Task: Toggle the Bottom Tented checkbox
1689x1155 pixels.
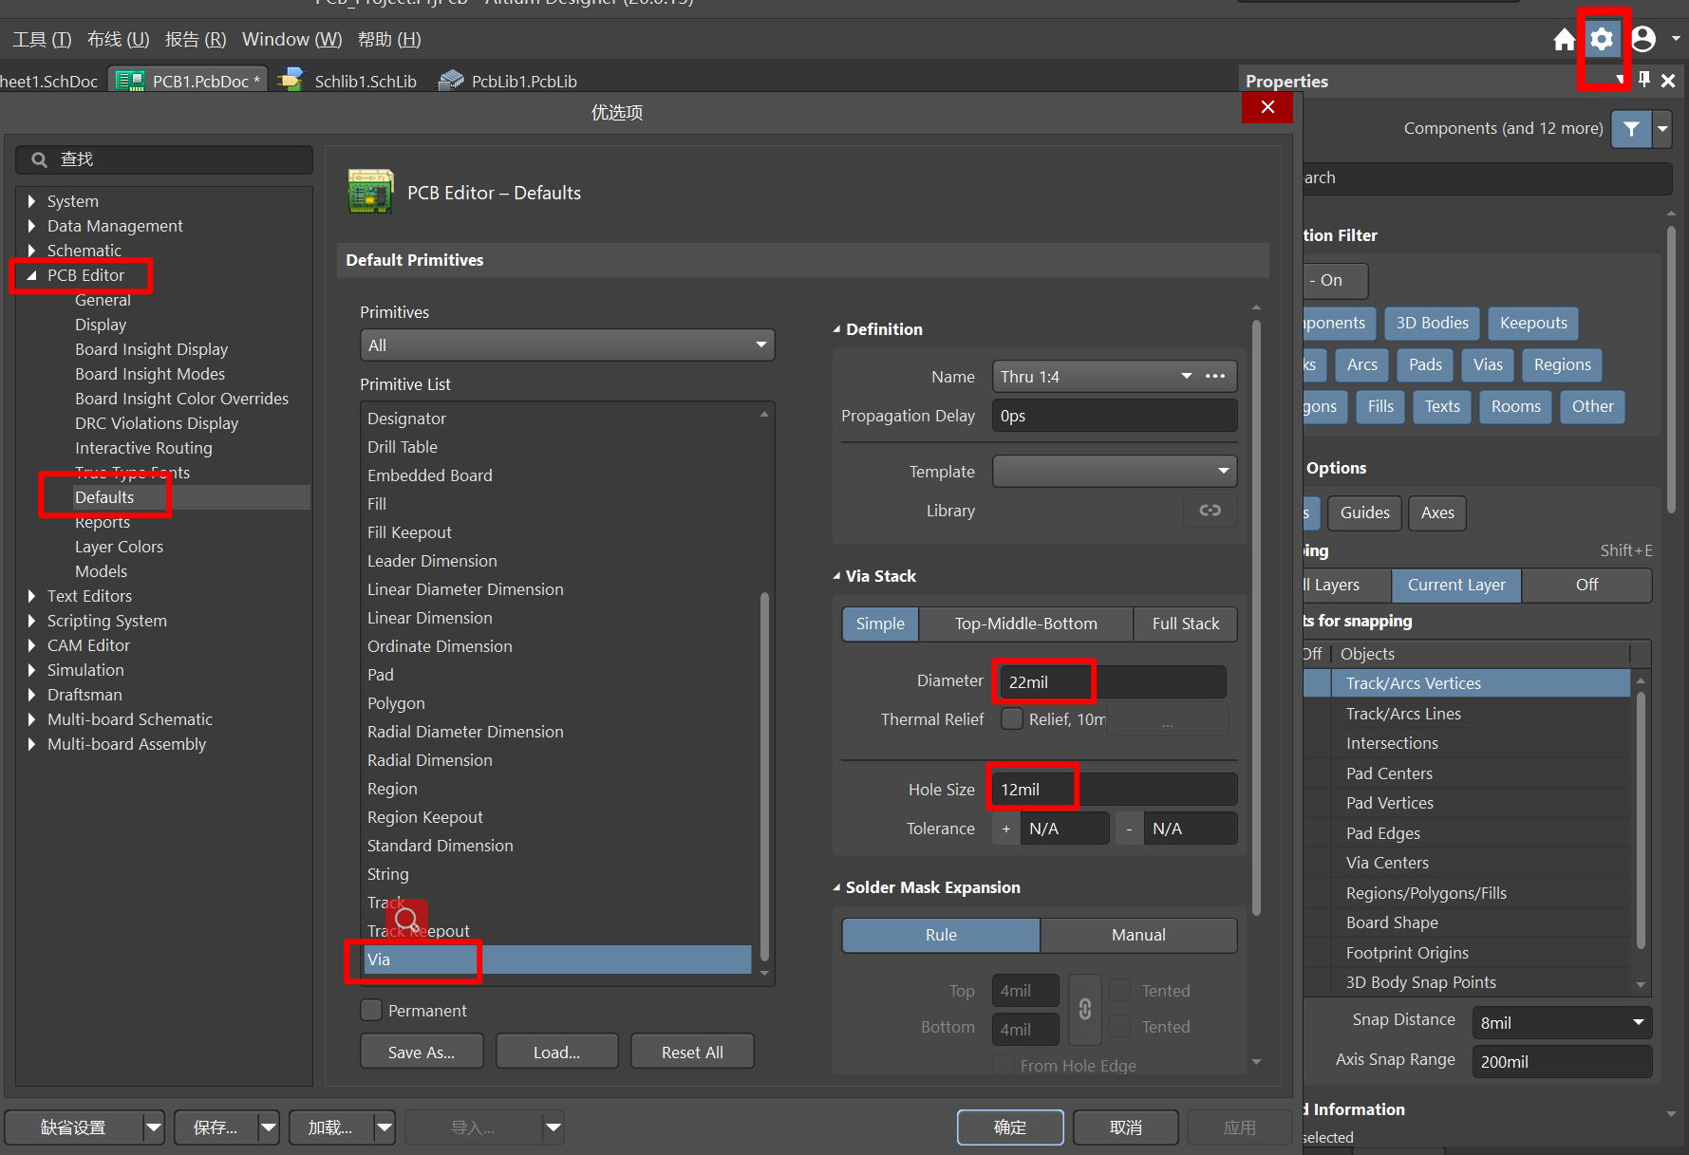Action: [x=1120, y=1026]
